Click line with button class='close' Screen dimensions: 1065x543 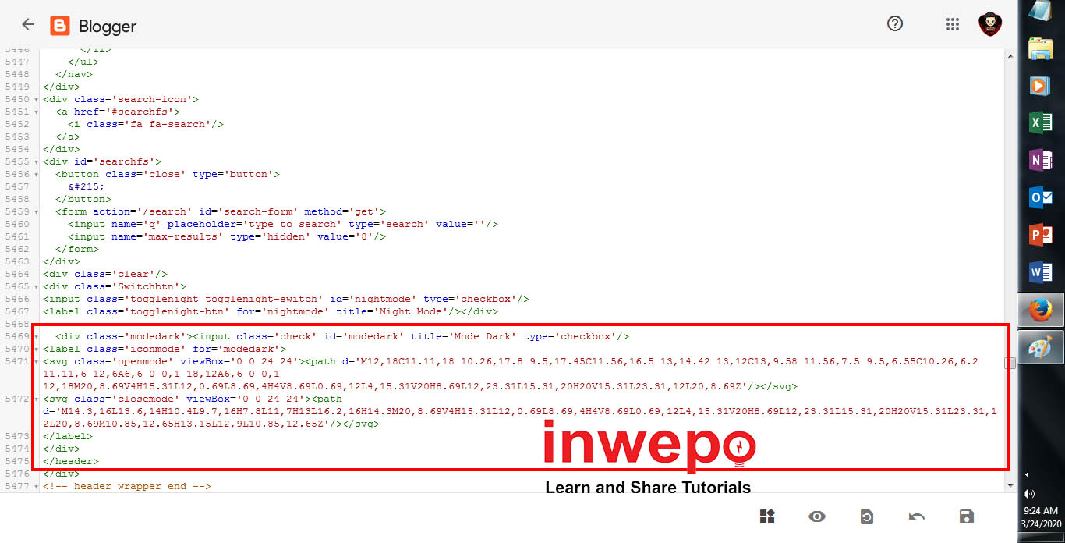coord(168,174)
